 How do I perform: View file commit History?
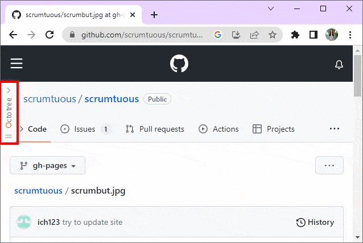315,222
